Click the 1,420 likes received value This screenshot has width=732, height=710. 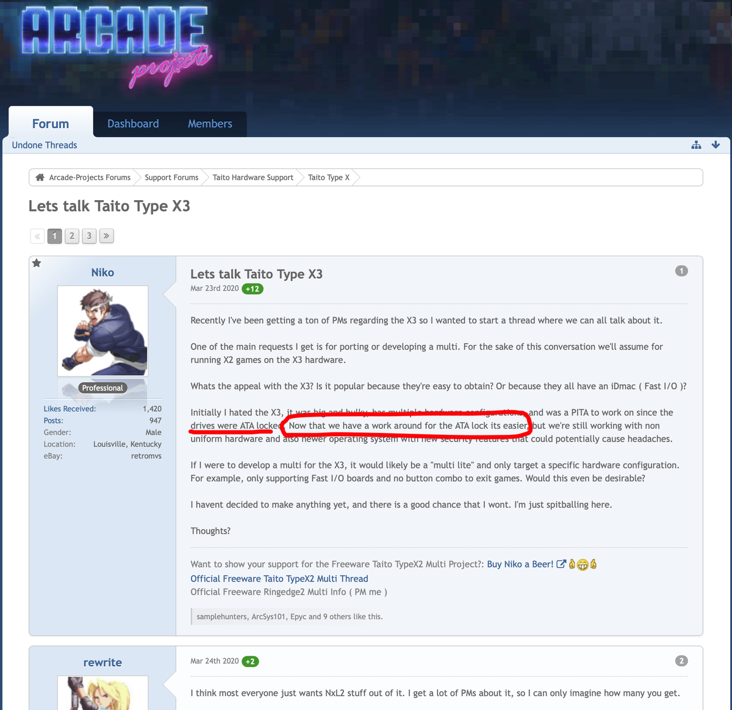pyautogui.click(x=152, y=409)
